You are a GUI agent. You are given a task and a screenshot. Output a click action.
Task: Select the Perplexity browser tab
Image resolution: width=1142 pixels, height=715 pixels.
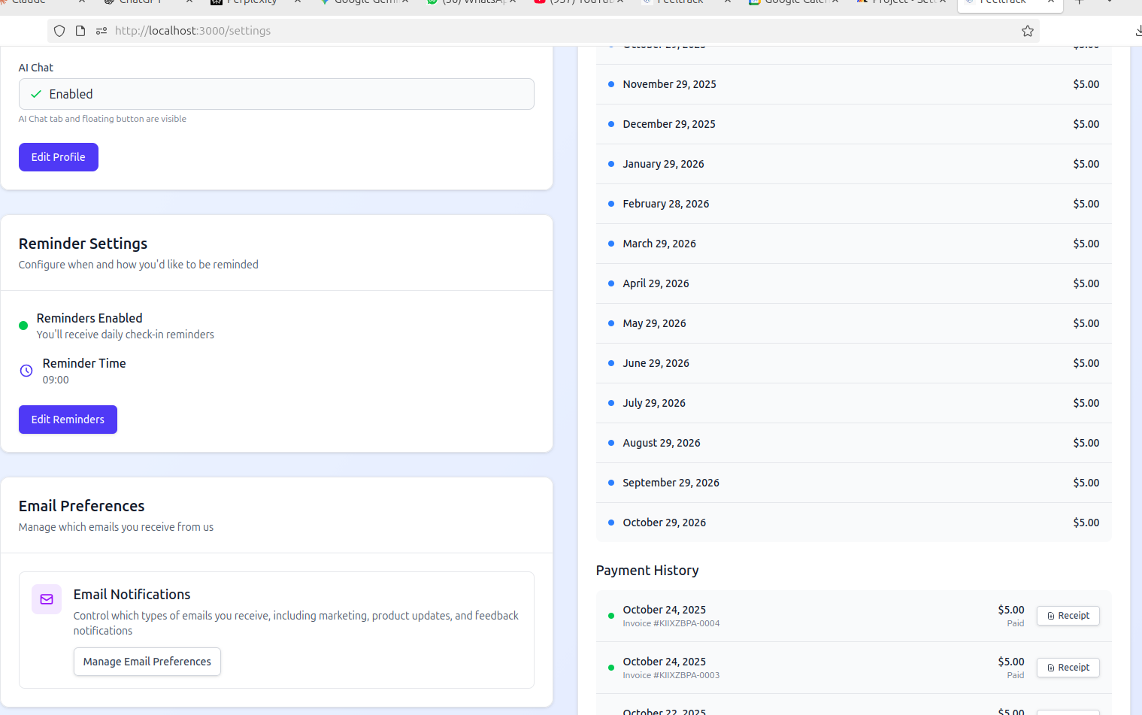click(x=243, y=3)
